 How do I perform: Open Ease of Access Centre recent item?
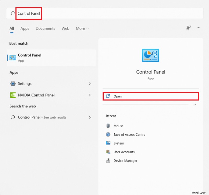click(x=129, y=135)
